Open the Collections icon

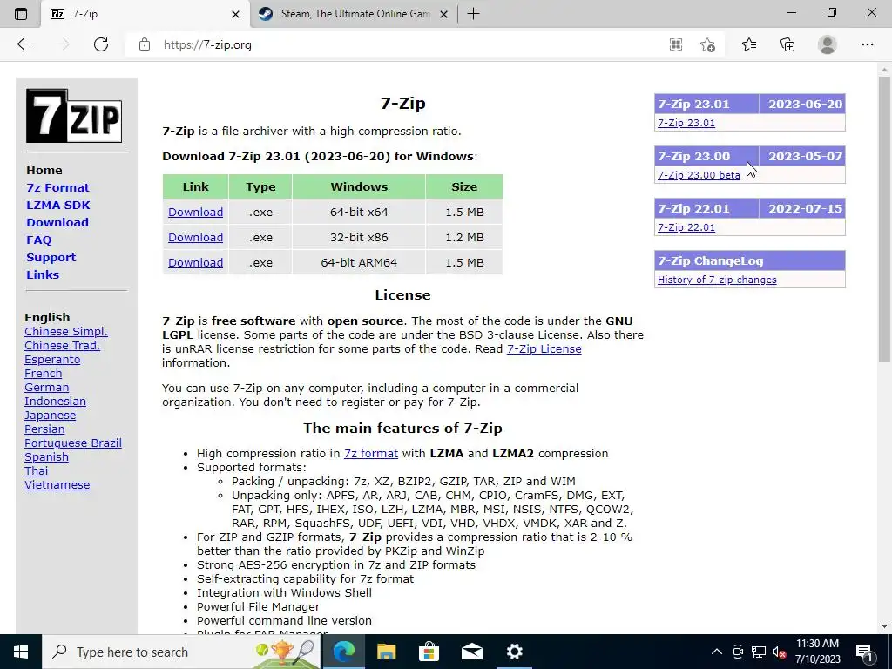[787, 44]
